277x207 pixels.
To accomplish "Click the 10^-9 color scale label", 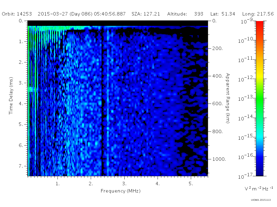I will pyautogui.click(x=247, y=21).
